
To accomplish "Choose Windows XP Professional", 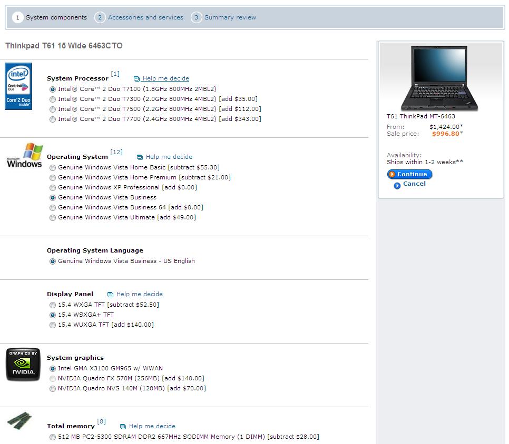I will [x=53, y=188].
